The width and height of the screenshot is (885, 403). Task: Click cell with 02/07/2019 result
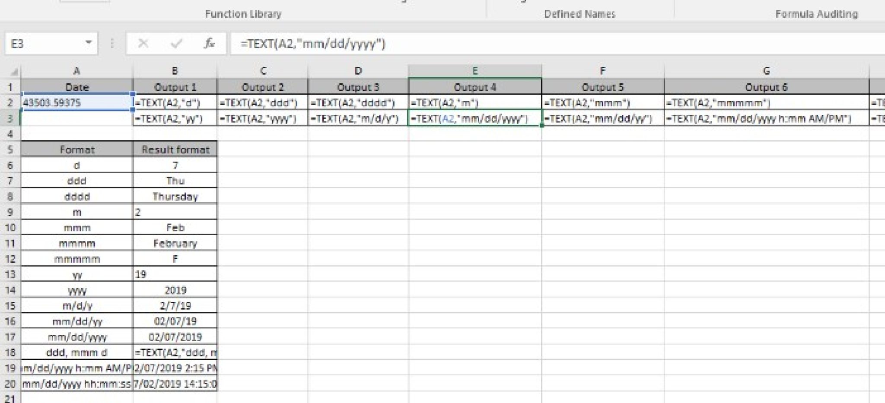click(175, 337)
